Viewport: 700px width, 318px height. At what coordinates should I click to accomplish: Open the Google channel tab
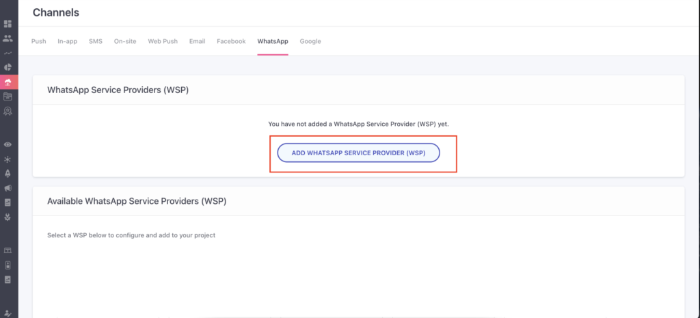[x=310, y=41]
